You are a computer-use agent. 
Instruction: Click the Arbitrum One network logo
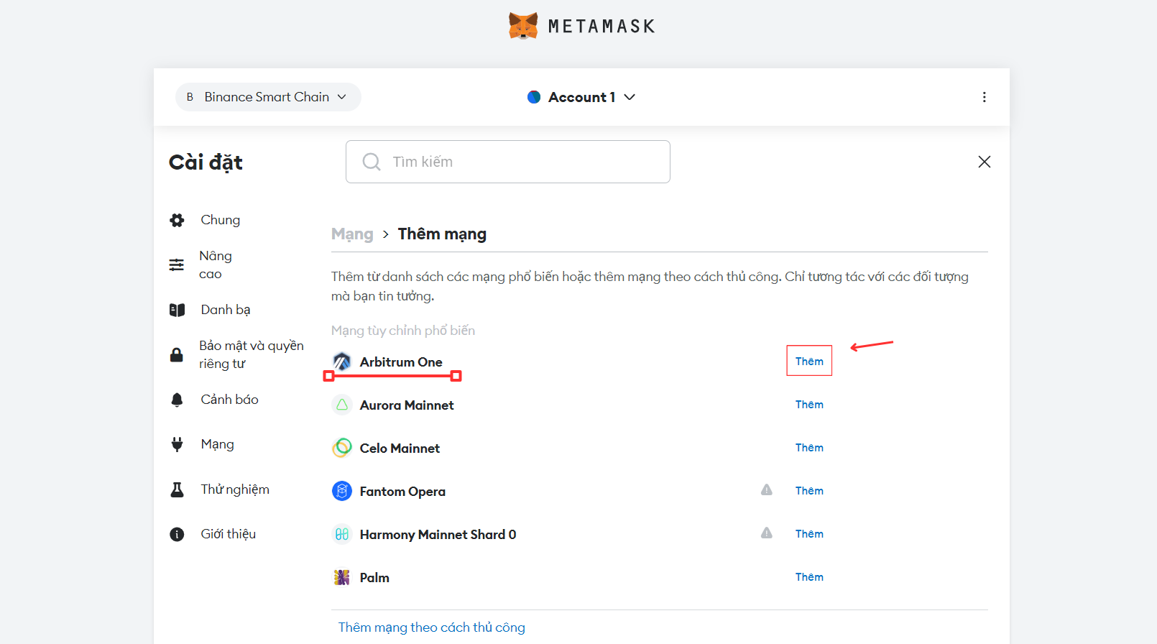click(342, 362)
